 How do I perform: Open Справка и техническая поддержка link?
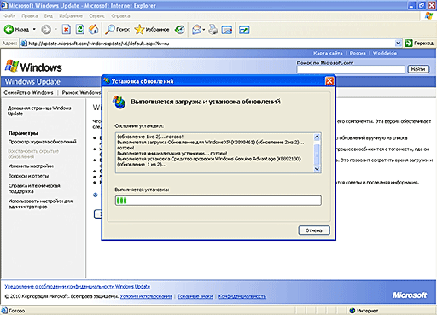click(34, 189)
